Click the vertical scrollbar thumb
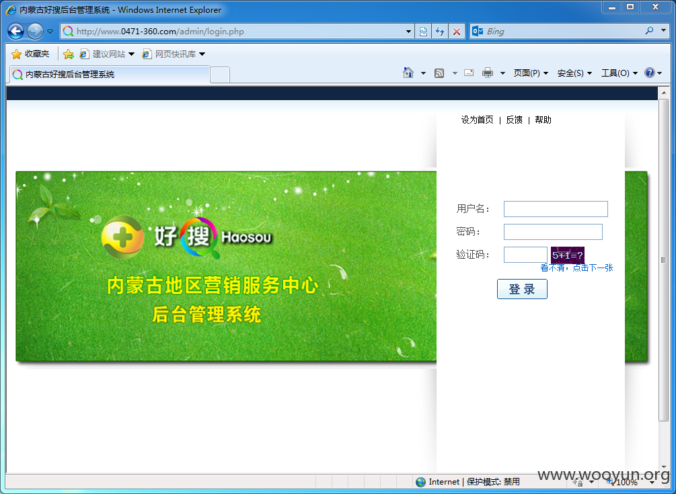 663,260
